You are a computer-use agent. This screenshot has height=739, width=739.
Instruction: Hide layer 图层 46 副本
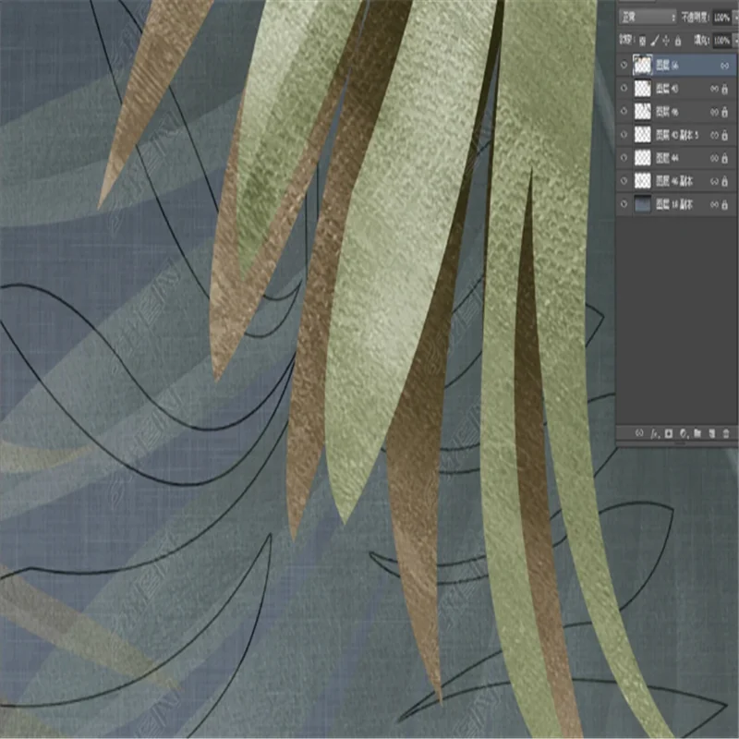624,181
